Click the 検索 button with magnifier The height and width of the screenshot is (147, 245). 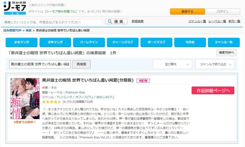(x=116, y=22)
